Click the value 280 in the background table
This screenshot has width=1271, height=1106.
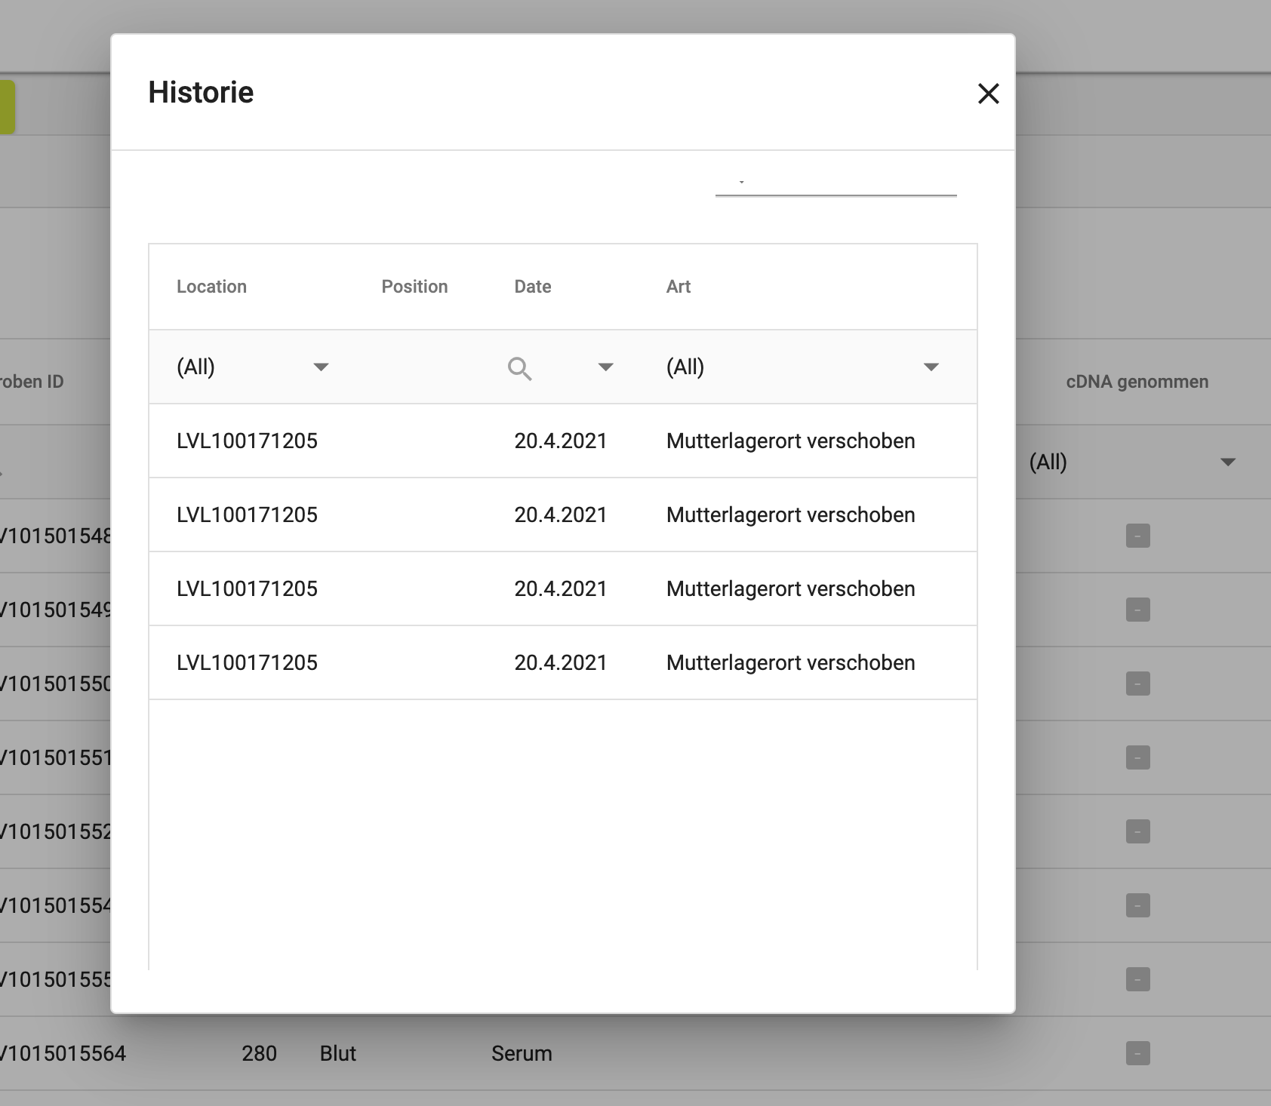259,1053
